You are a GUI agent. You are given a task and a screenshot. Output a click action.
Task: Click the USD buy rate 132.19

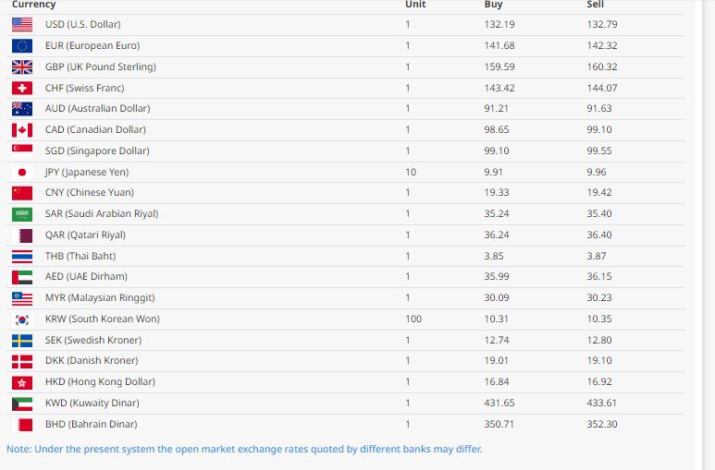coord(499,24)
